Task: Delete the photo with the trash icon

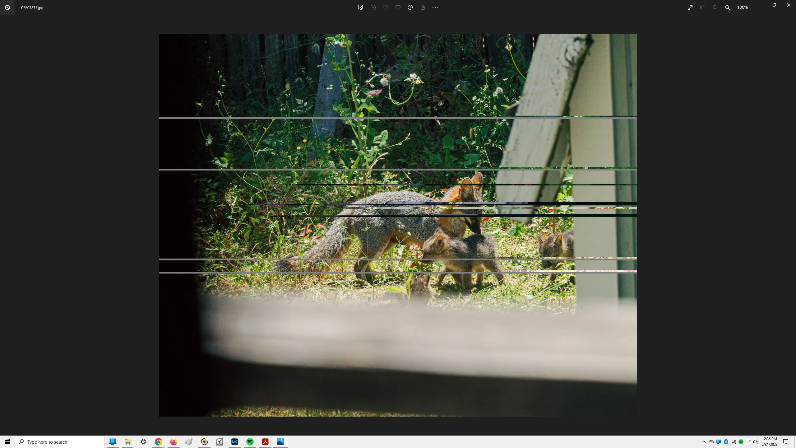Action: [x=386, y=7]
